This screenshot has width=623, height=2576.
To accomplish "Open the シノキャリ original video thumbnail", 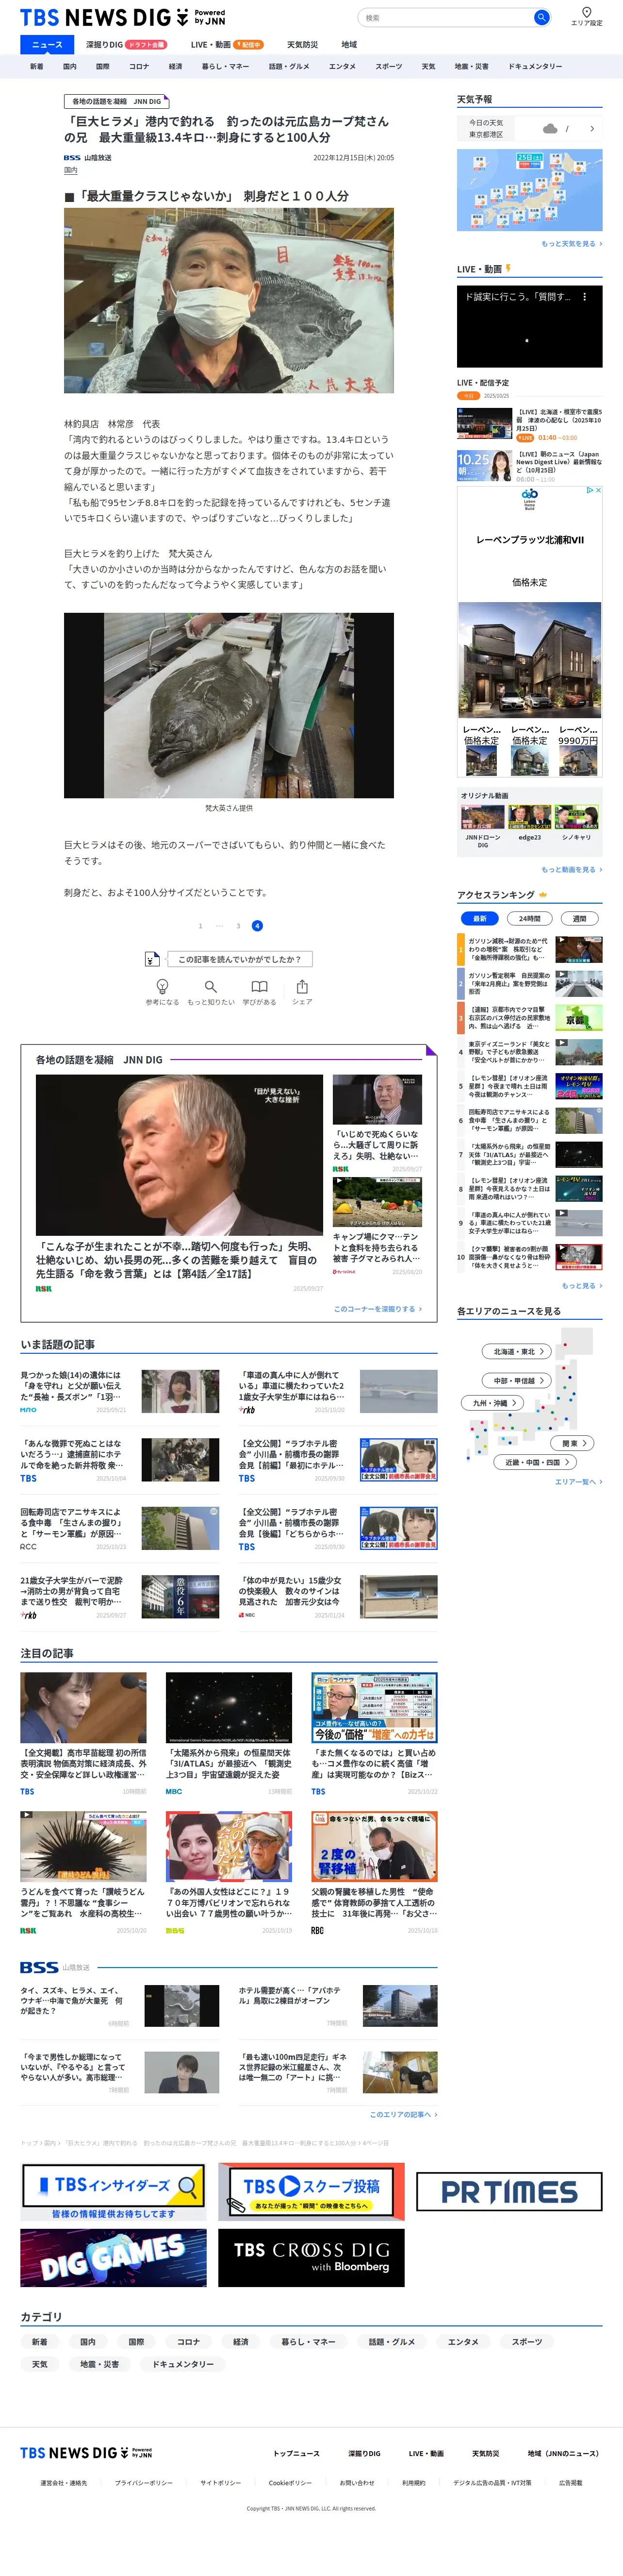I will (x=576, y=817).
